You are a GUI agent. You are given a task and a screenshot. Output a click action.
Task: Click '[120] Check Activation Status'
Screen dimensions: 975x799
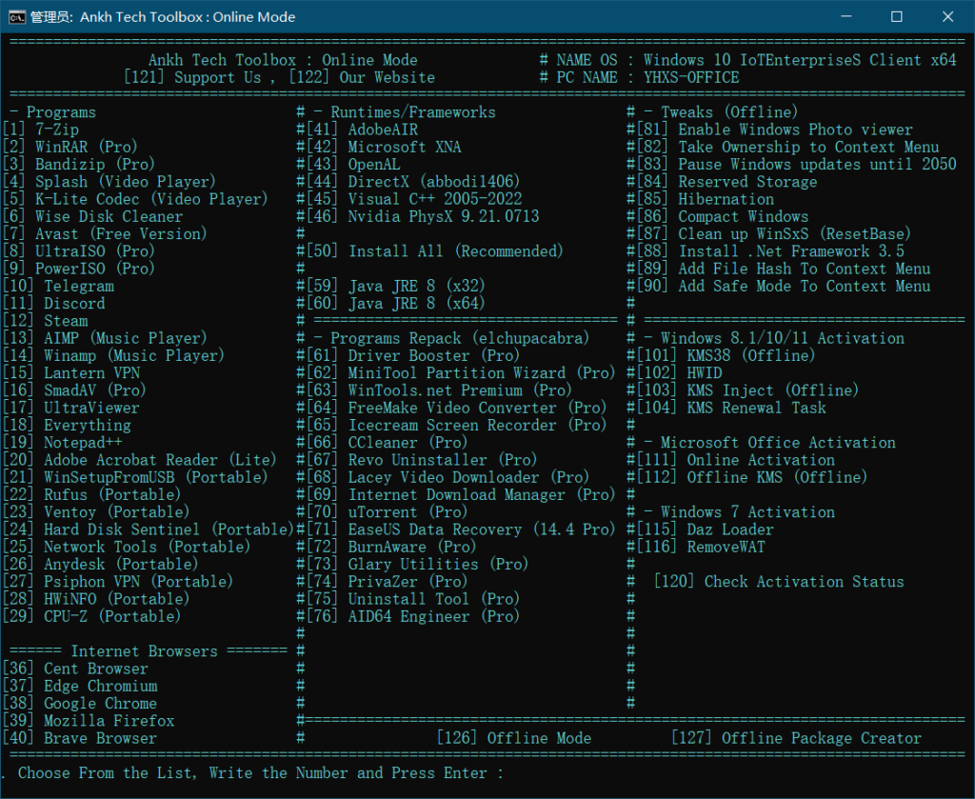click(779, 582)
